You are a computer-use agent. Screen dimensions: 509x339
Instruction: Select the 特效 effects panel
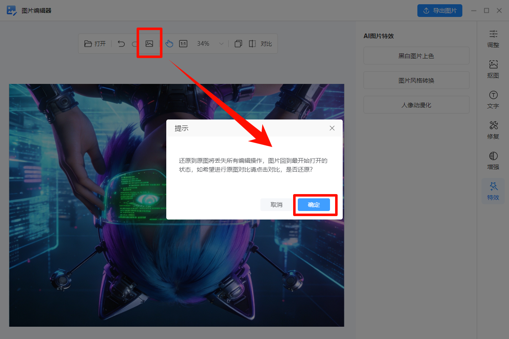(x=493, y=191)
